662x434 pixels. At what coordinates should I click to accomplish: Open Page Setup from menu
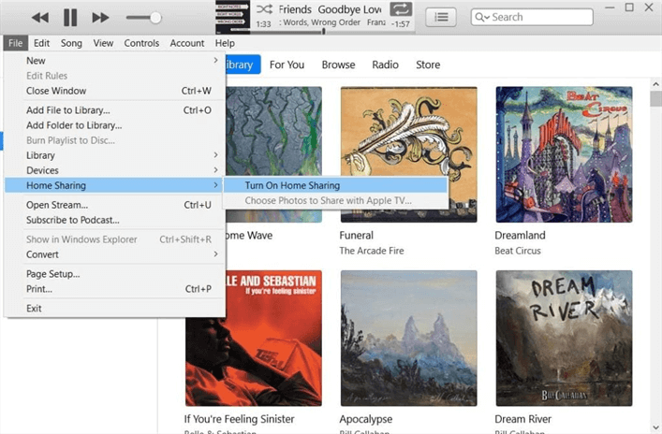coord(114,274)
